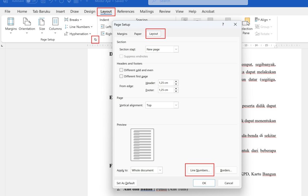Toggle Suppress endnotes
This screenshot has height=196, width=308.
tap(121, 56)
